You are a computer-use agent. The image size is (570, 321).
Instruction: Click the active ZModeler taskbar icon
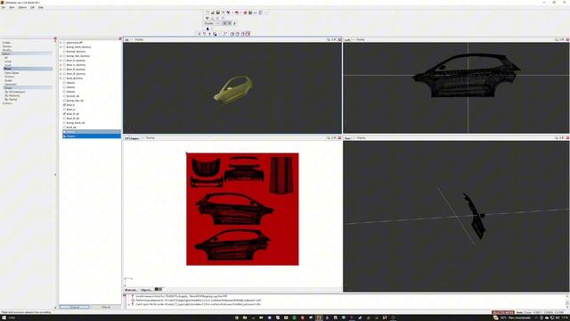[319, 317]
